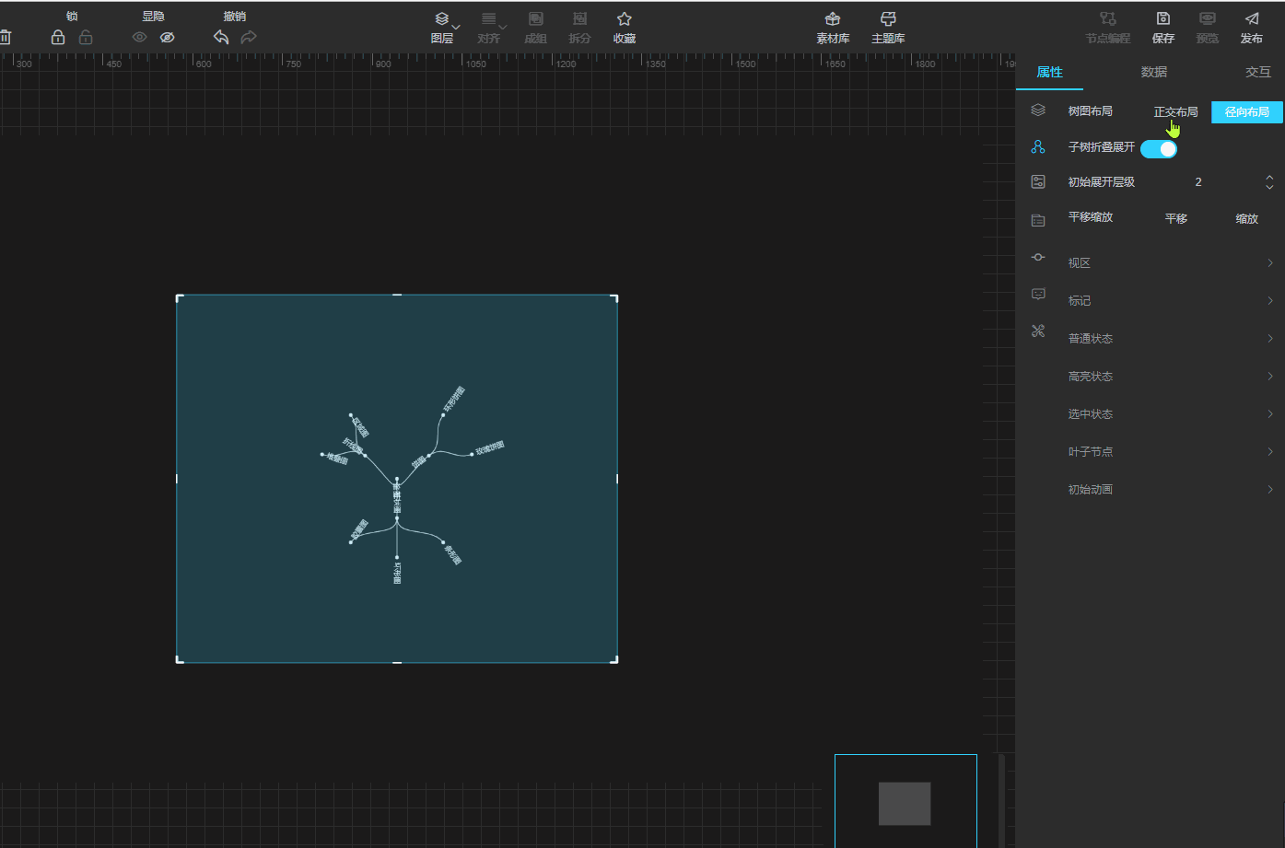Click the 初始动画 label

(x=1091, y=490)
